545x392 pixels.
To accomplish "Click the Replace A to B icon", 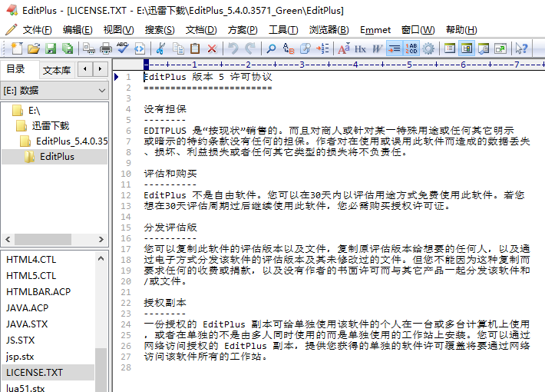I will tap(289, 48).
